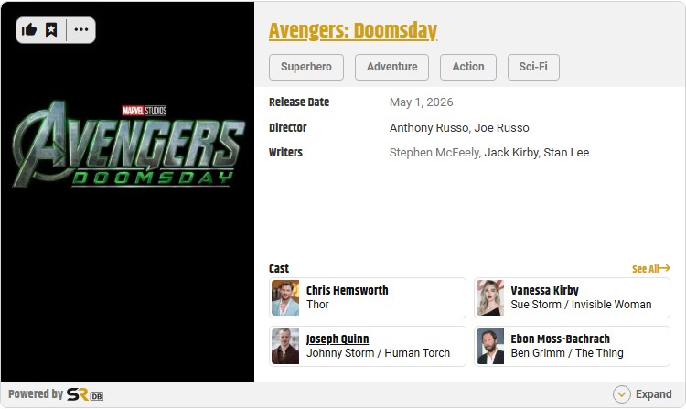Click the Jack Kirby writer name

[511, 153]
